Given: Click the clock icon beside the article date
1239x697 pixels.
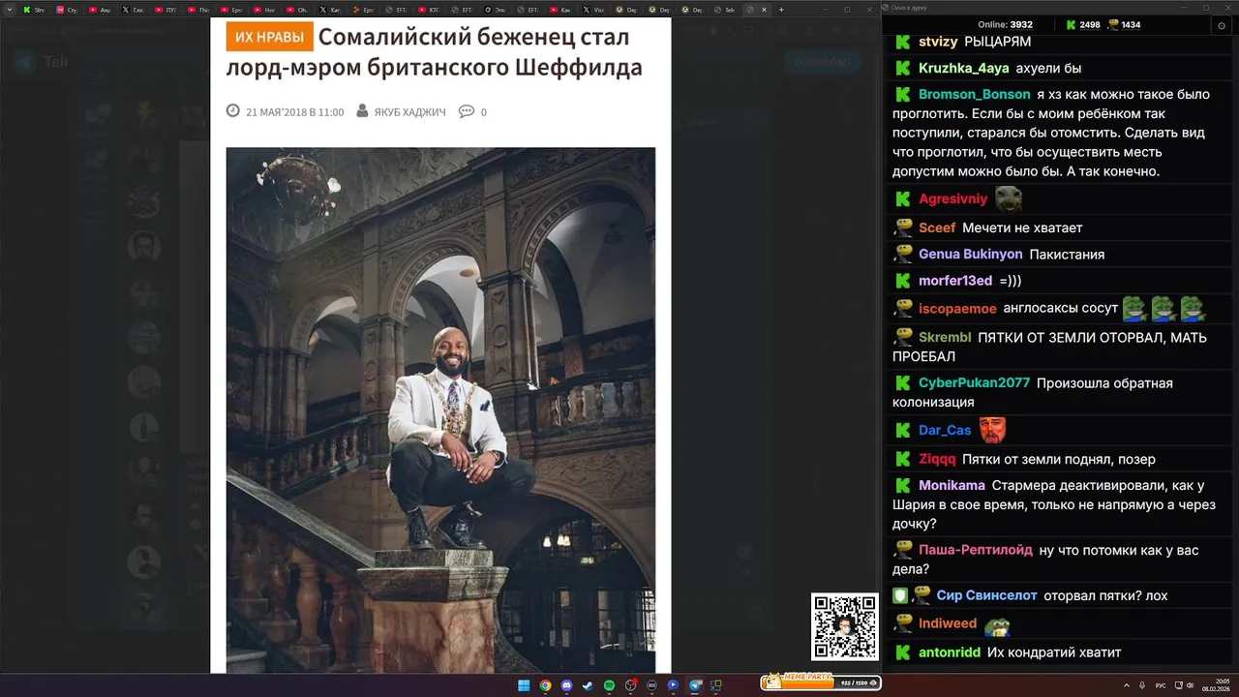Looking at the screenshot, I should pos(233,110).
